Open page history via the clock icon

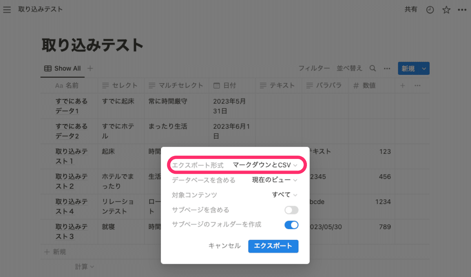(x=430, y=9)
